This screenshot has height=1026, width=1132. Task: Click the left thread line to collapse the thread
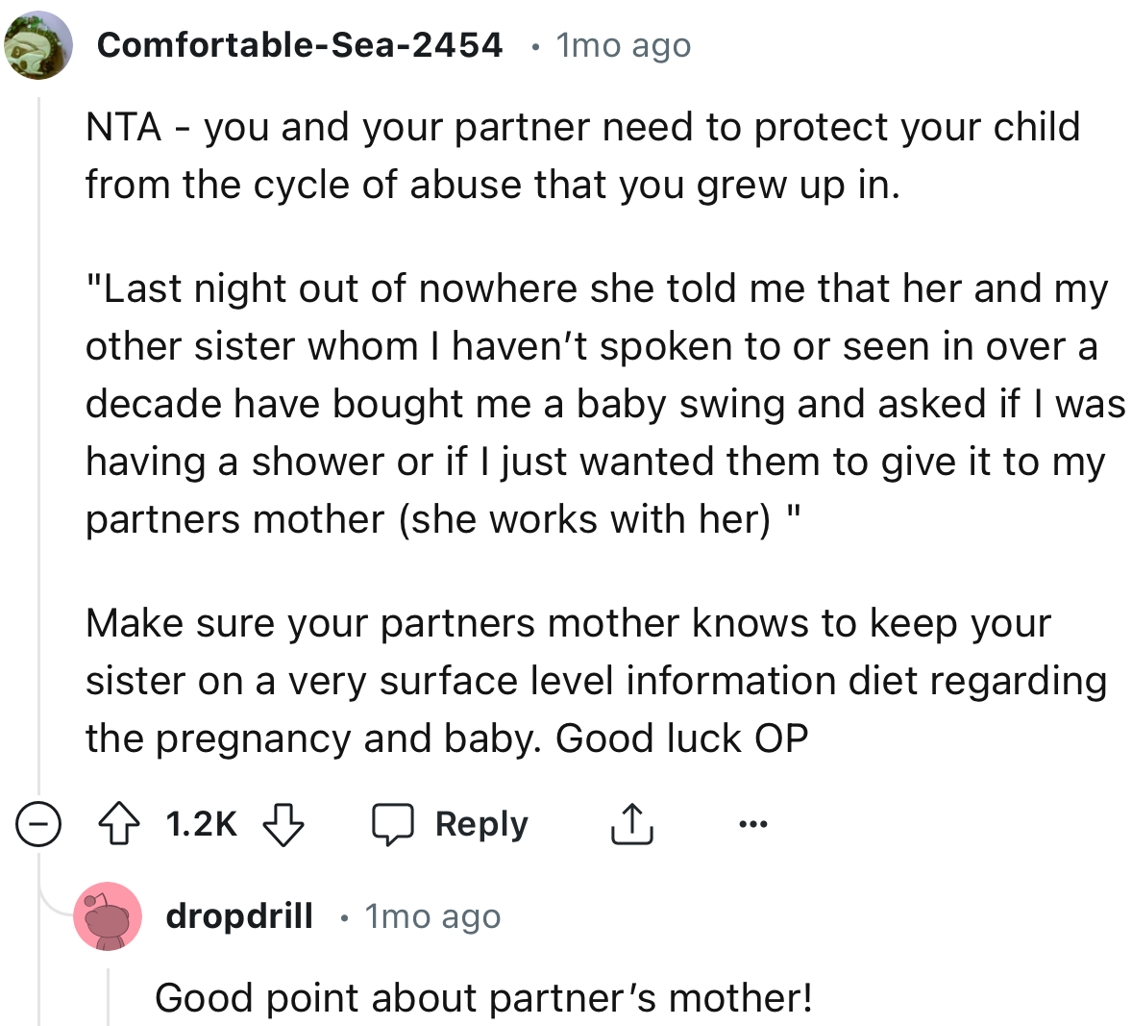pyautogui.click(x=38, y=433)
